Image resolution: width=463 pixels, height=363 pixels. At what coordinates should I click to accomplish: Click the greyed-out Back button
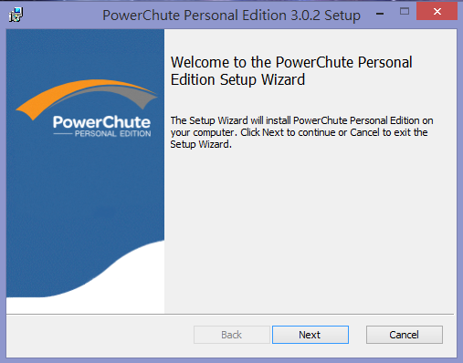[x=232, y=335]
